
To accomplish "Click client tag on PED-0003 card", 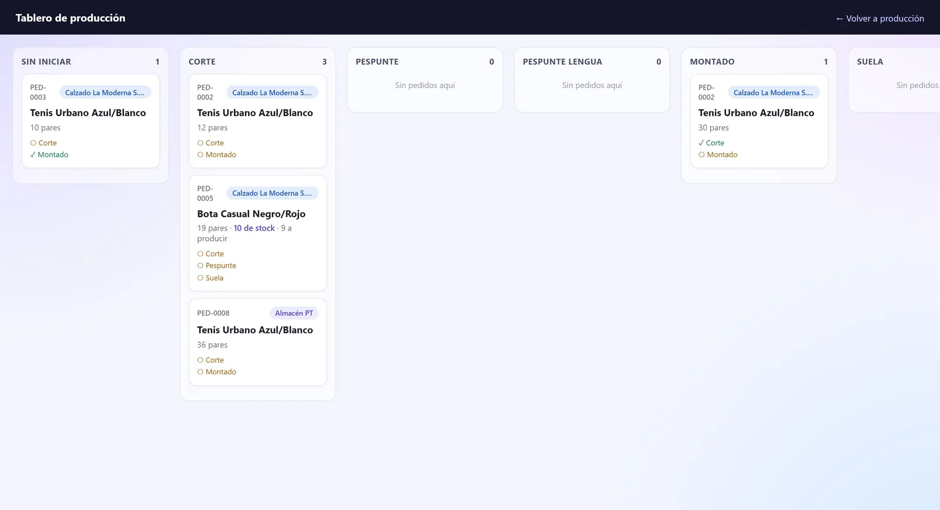I will [x=105, y=93].
